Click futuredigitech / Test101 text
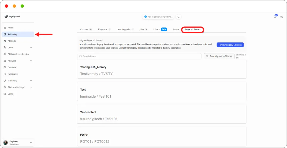This screenshot has height=148, width=287. [99, 119]
